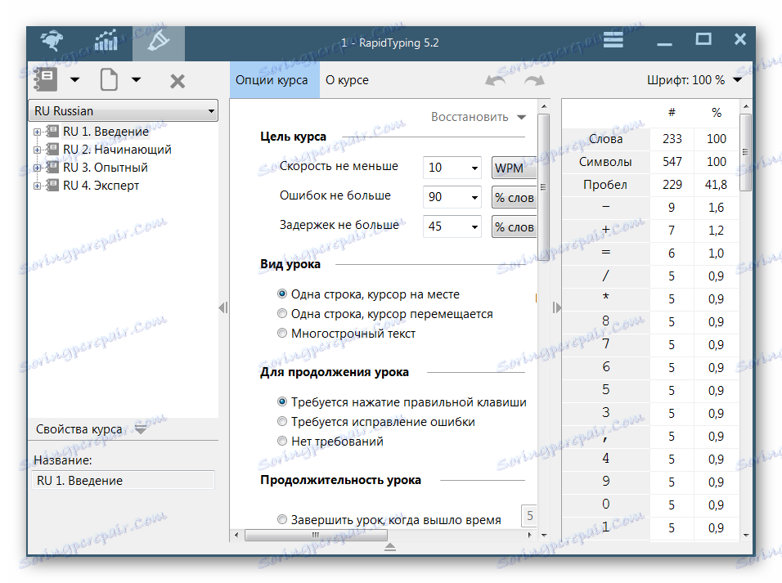
Task: Click the redo arrow
Action: 535,80
